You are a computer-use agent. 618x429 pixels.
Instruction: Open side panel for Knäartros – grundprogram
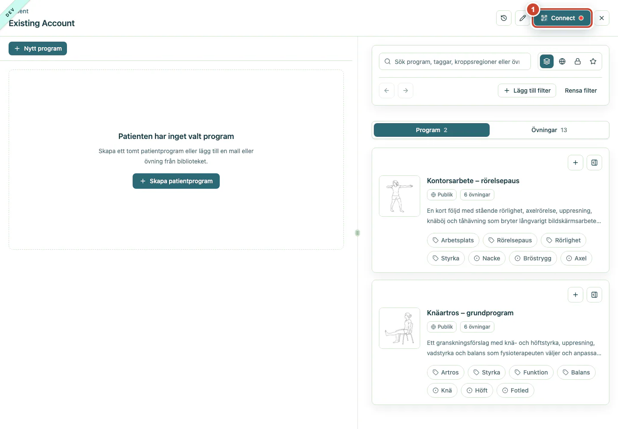594,295
